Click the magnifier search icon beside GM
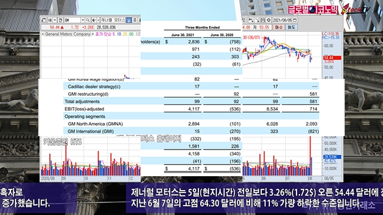383x215 pixels. click(x=88, y=20)
